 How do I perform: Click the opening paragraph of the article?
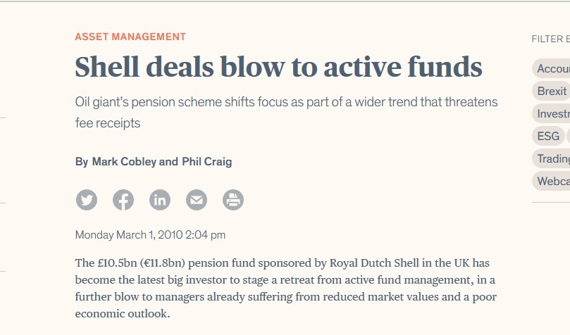285,288
